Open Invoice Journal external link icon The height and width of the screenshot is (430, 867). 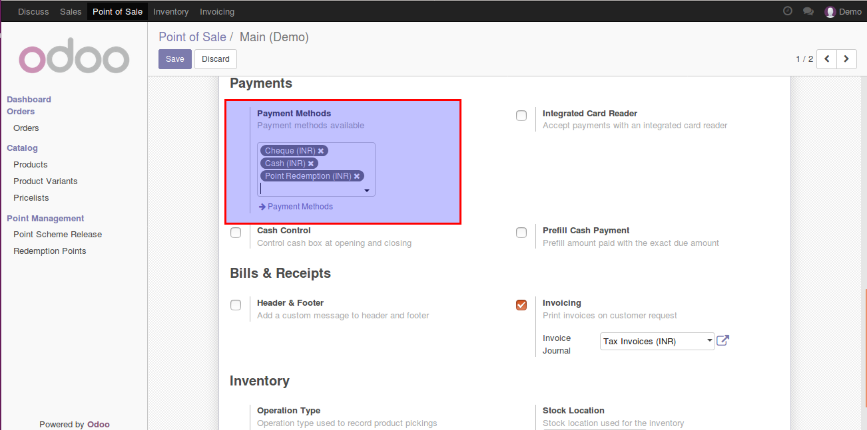point(722,341)
